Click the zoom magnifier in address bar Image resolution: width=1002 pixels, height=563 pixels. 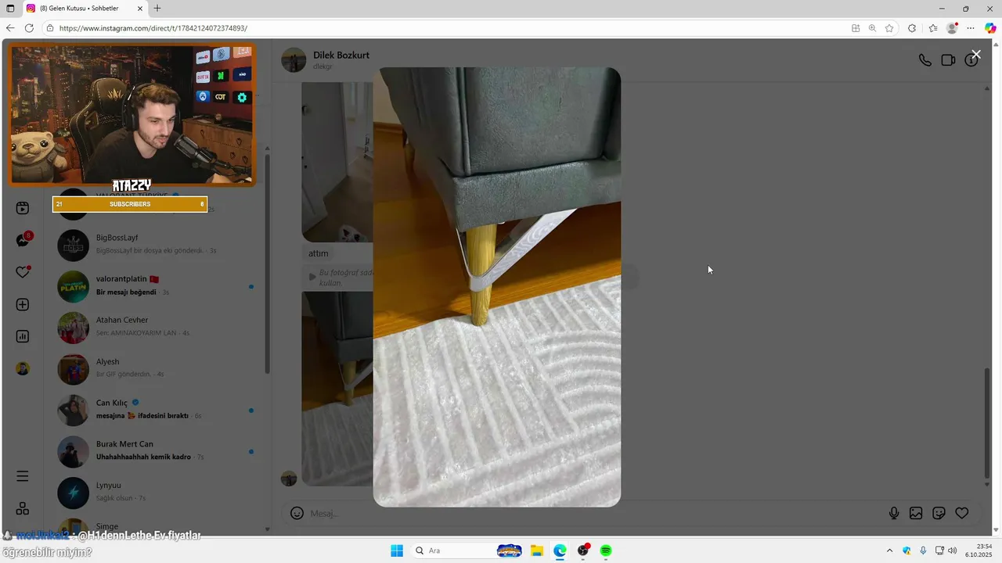coord(872,28)
